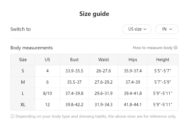Click the Hips column header
Viewport: 188px width, 124px height.
tap(133, 60)
